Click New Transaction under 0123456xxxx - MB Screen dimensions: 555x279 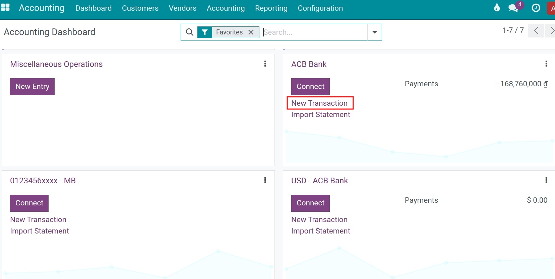(x=38, y=219)
